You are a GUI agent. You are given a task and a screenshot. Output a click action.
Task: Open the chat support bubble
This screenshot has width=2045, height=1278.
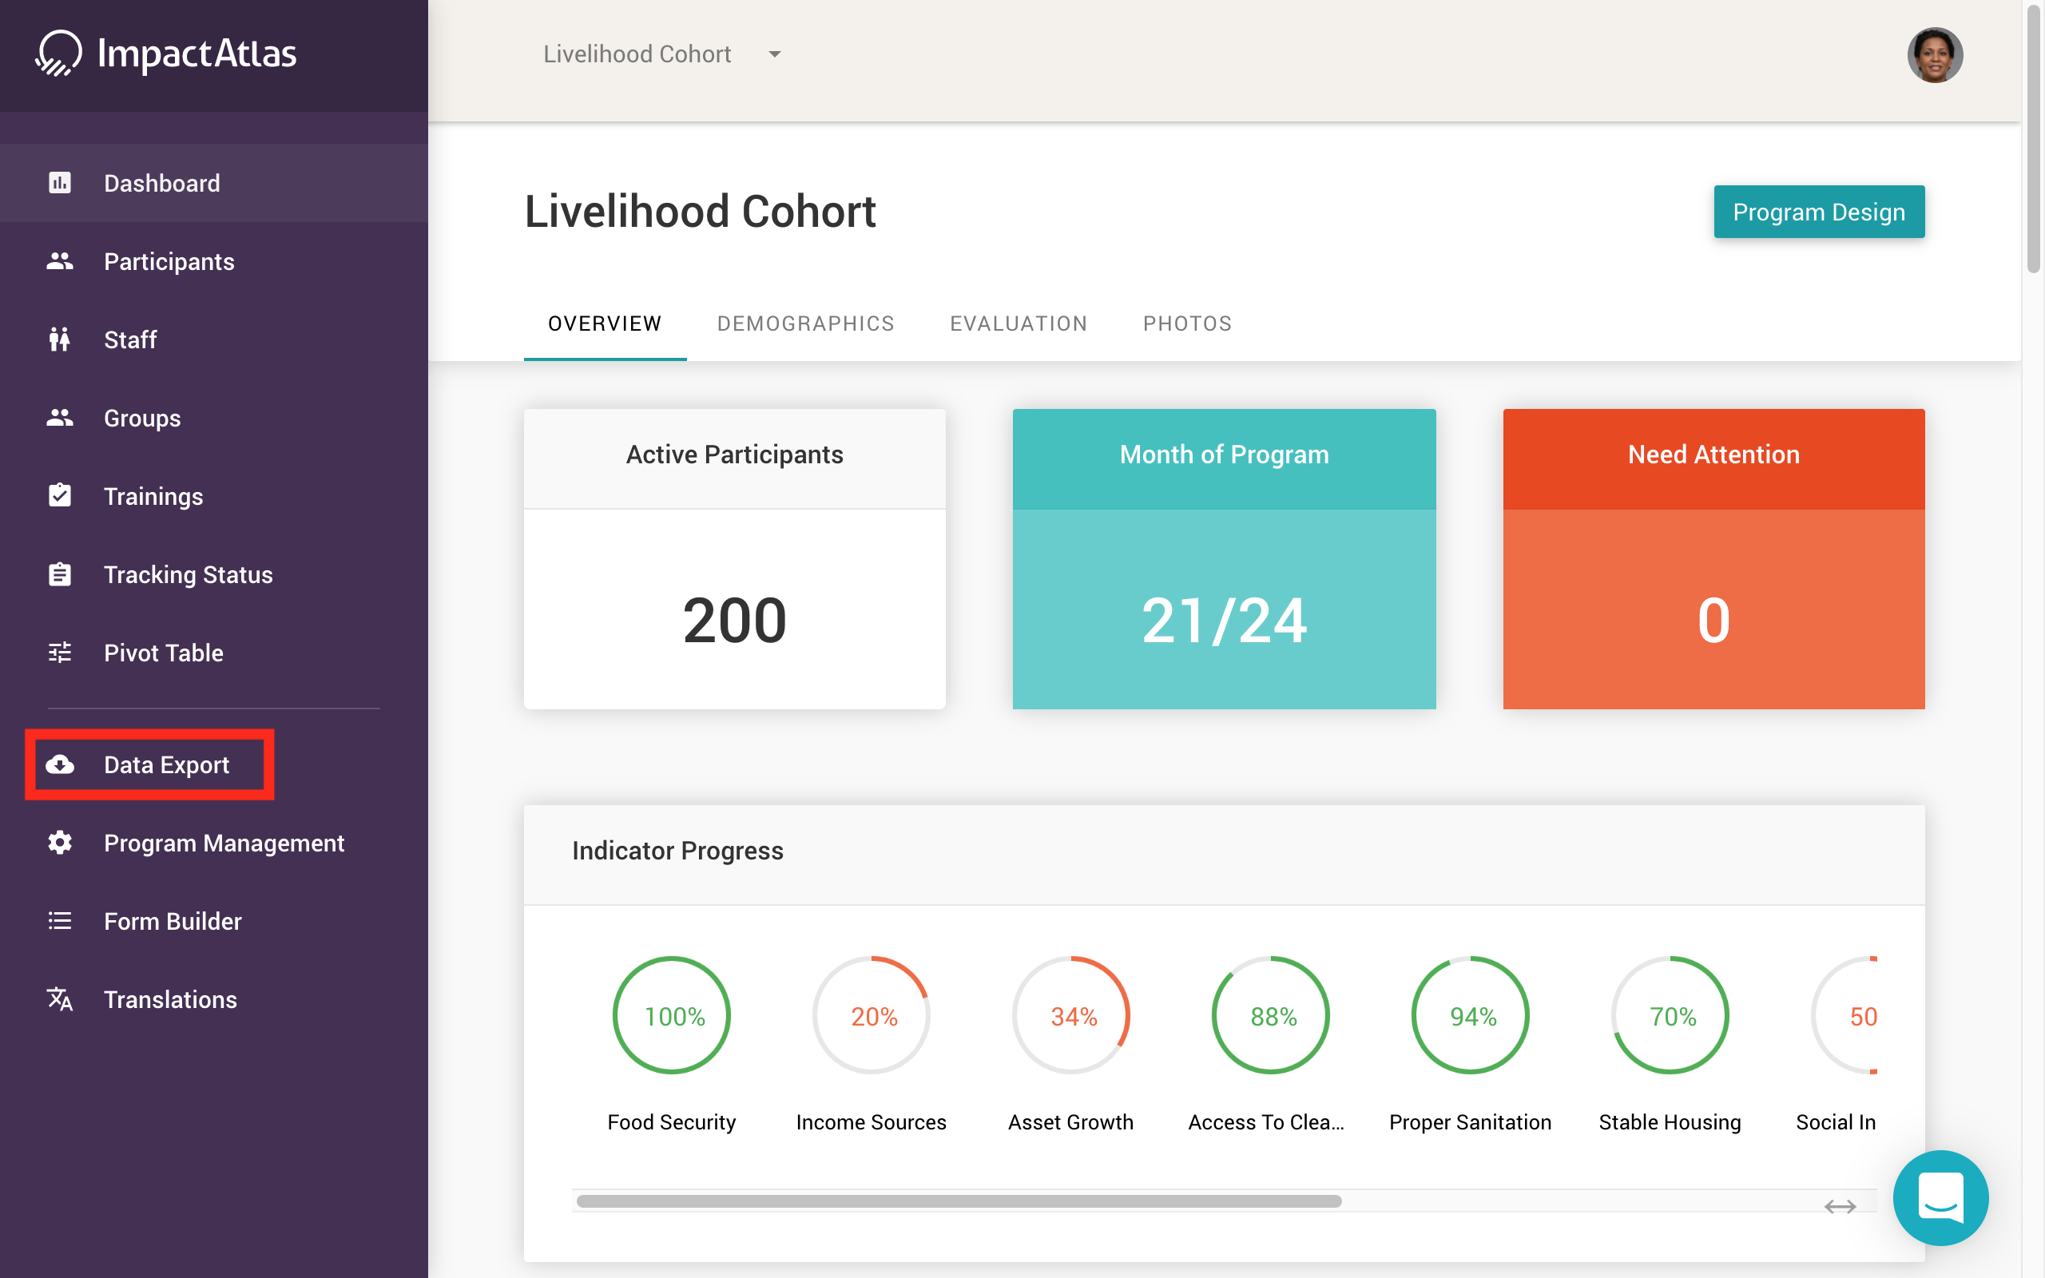[x=1940, y=1197]
